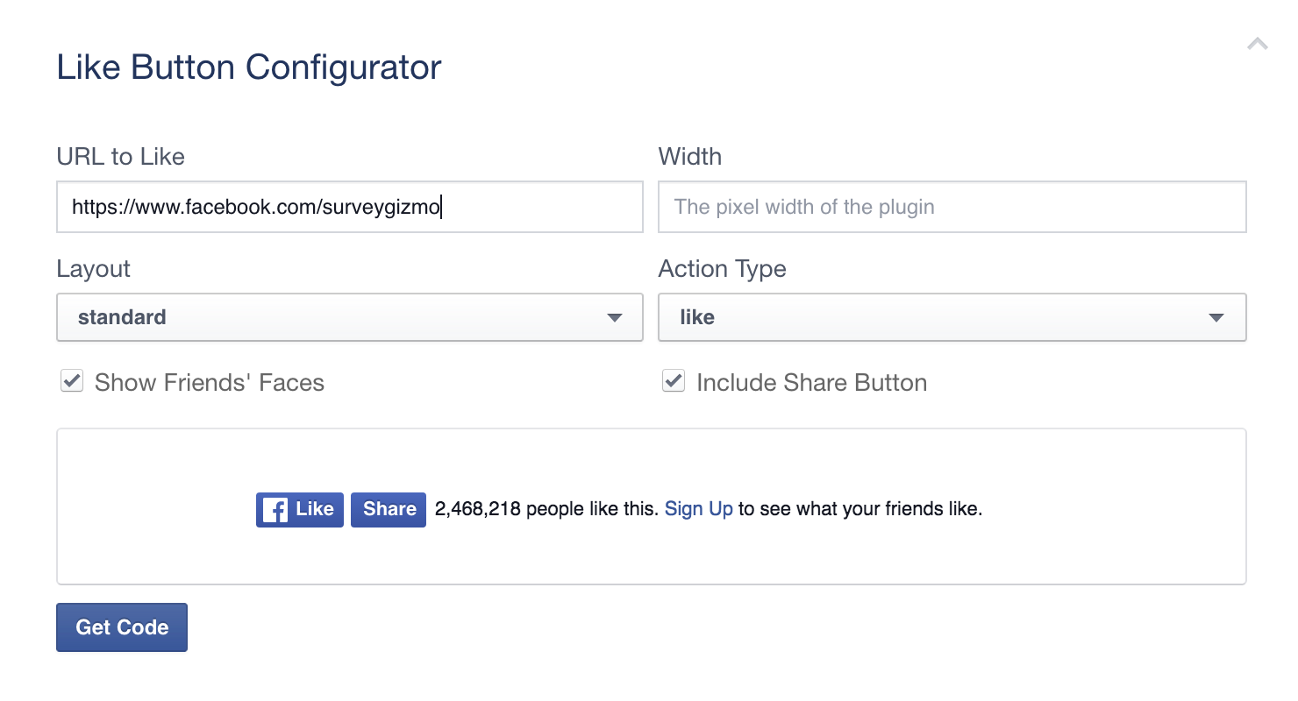This screenshot has height=701, width=1298.
Task: Click the 'Action Type' label text
Action: tap(722, 268)
